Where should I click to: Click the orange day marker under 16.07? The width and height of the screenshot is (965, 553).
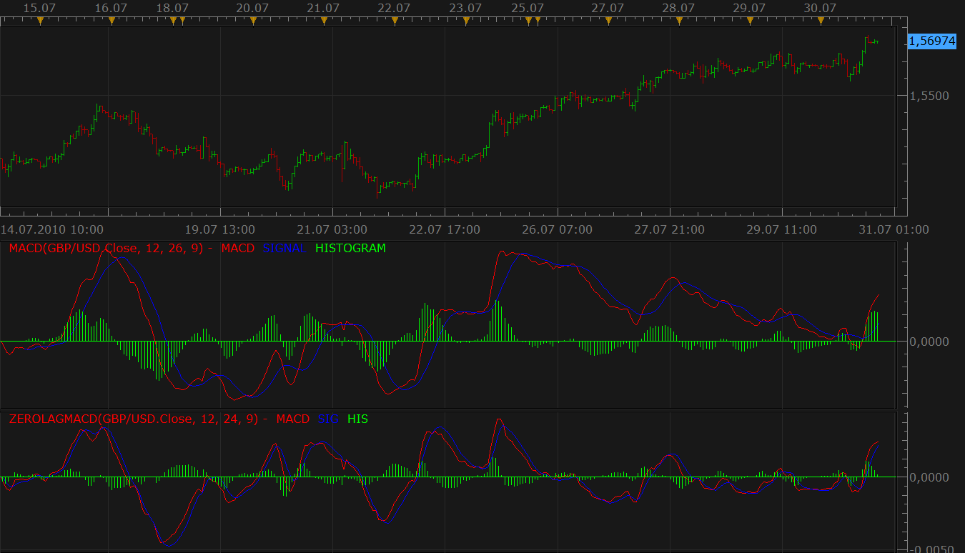112,21
